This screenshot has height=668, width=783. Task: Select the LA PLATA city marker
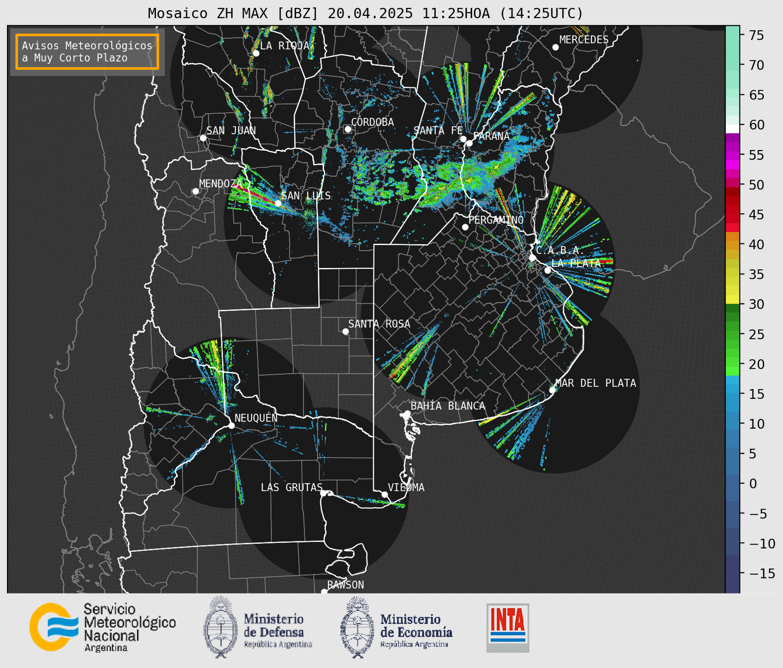click(548, 270)
